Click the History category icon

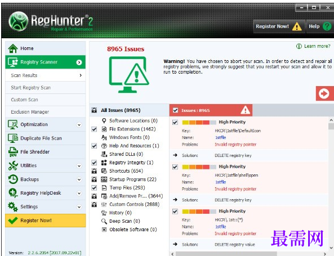(x=104, y=213)
